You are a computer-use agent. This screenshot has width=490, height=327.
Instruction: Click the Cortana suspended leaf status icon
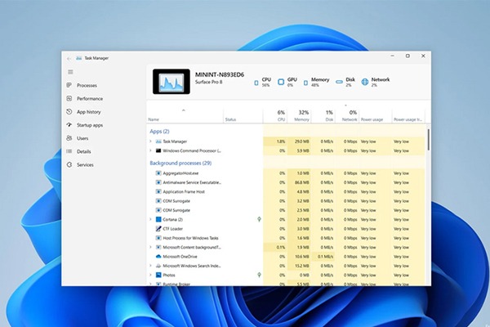click(x=259, y=219)
